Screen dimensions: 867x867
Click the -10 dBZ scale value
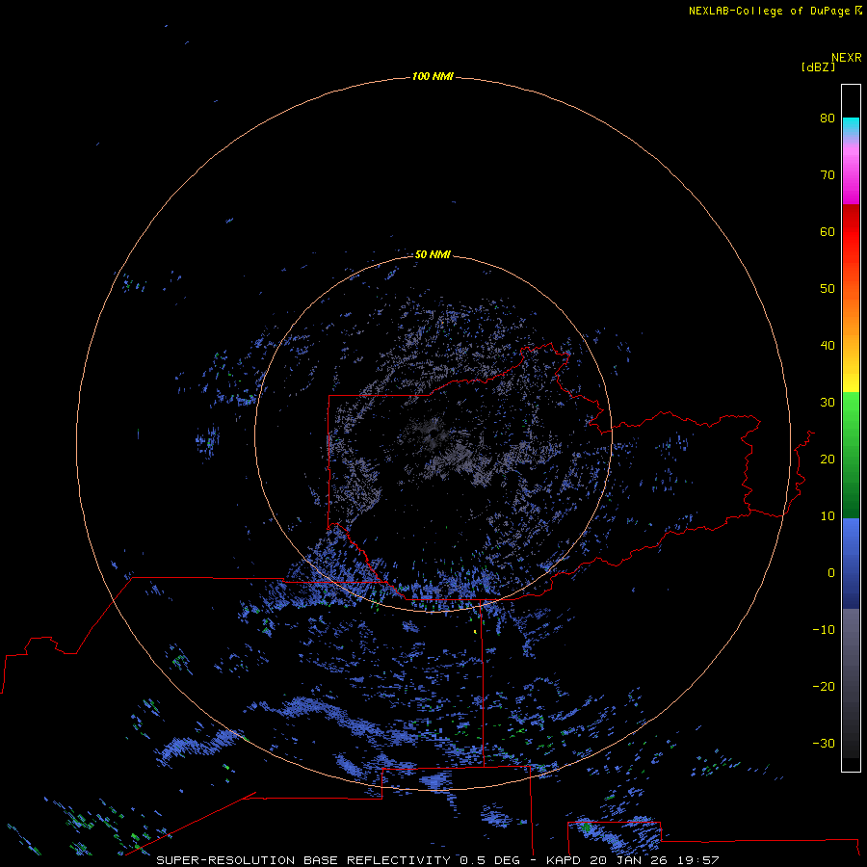coord(824,630)
